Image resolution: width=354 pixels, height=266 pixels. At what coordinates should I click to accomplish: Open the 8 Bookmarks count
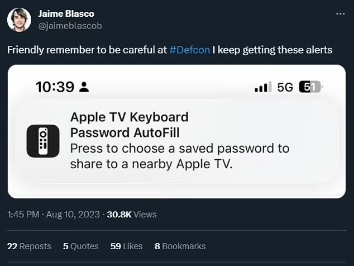point(180,246)
